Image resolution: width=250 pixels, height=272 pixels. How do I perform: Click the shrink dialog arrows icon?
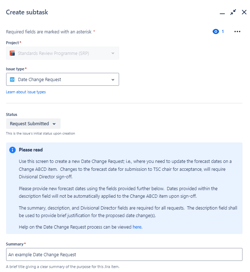(x=234, y=12)
